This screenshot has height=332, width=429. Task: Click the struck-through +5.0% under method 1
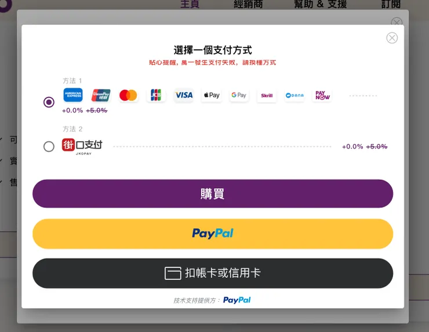tap(97, 110)
